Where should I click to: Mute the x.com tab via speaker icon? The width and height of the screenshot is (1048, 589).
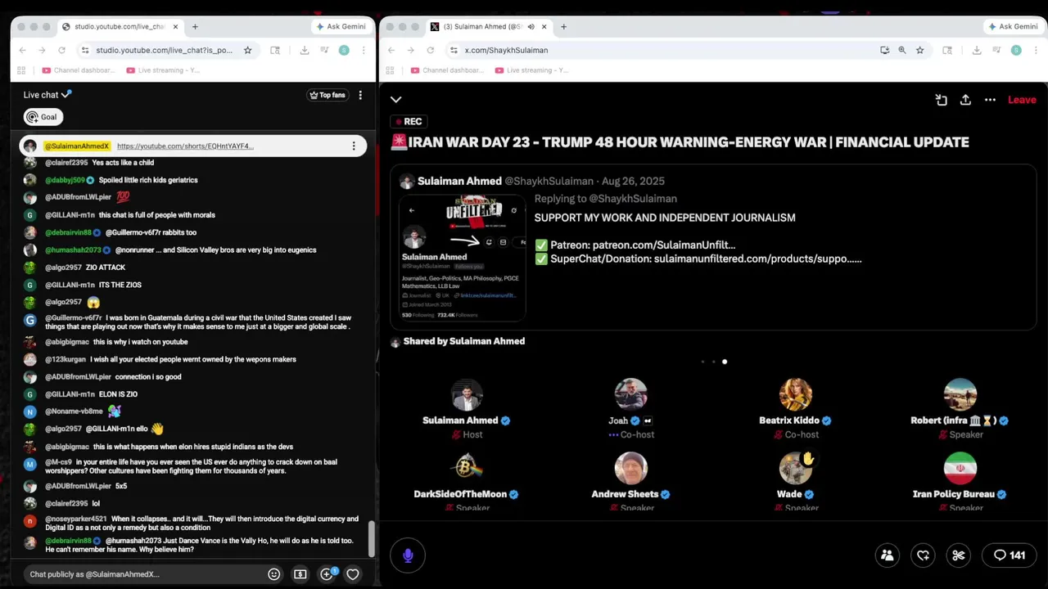click(x=531, y=26)
